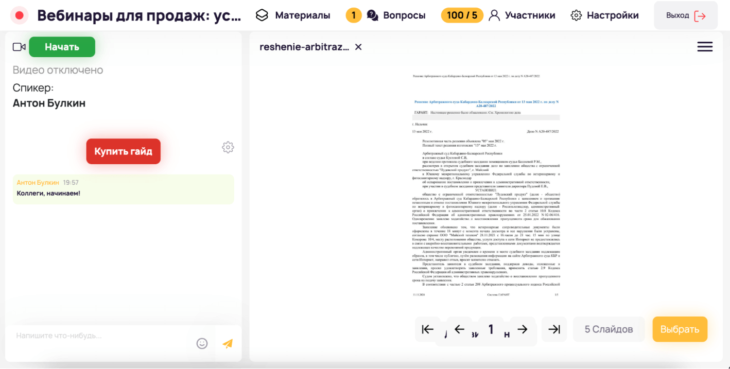
Task: Click the camera icon next to Начать
Action: (x=19, y=47)
